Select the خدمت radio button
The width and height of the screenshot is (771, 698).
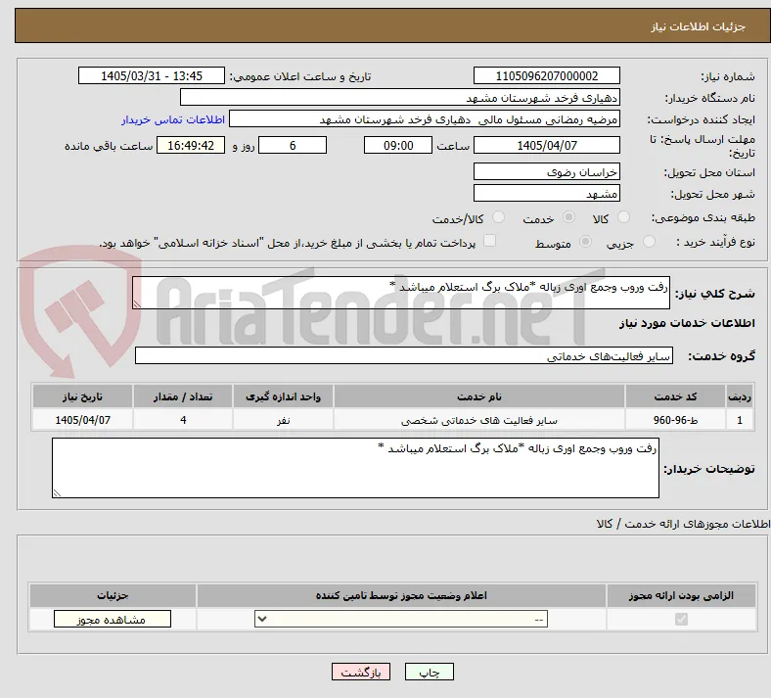[568, 217]
